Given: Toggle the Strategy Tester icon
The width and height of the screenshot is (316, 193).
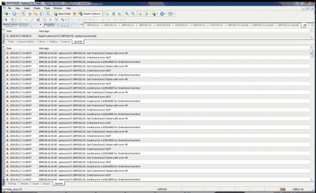Looking at the screenshot, I should (x=48, y=14).
